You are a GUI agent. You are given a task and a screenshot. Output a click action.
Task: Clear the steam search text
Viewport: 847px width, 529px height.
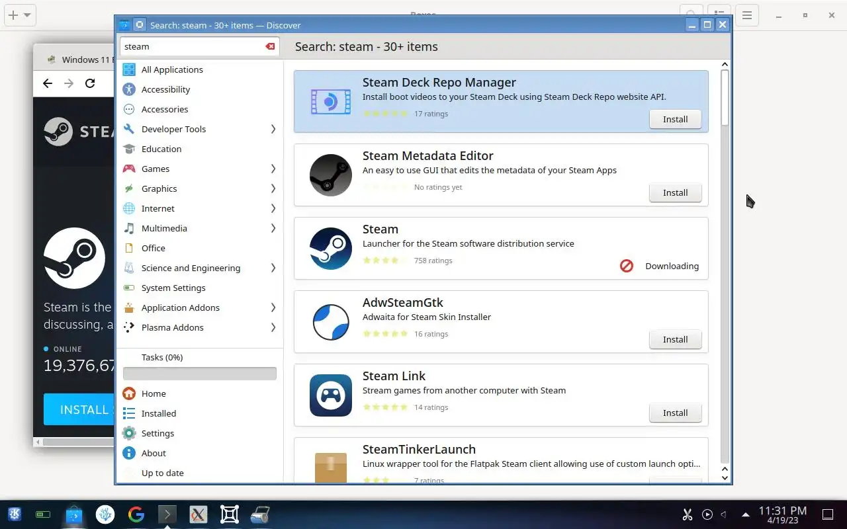coord(270,46)
